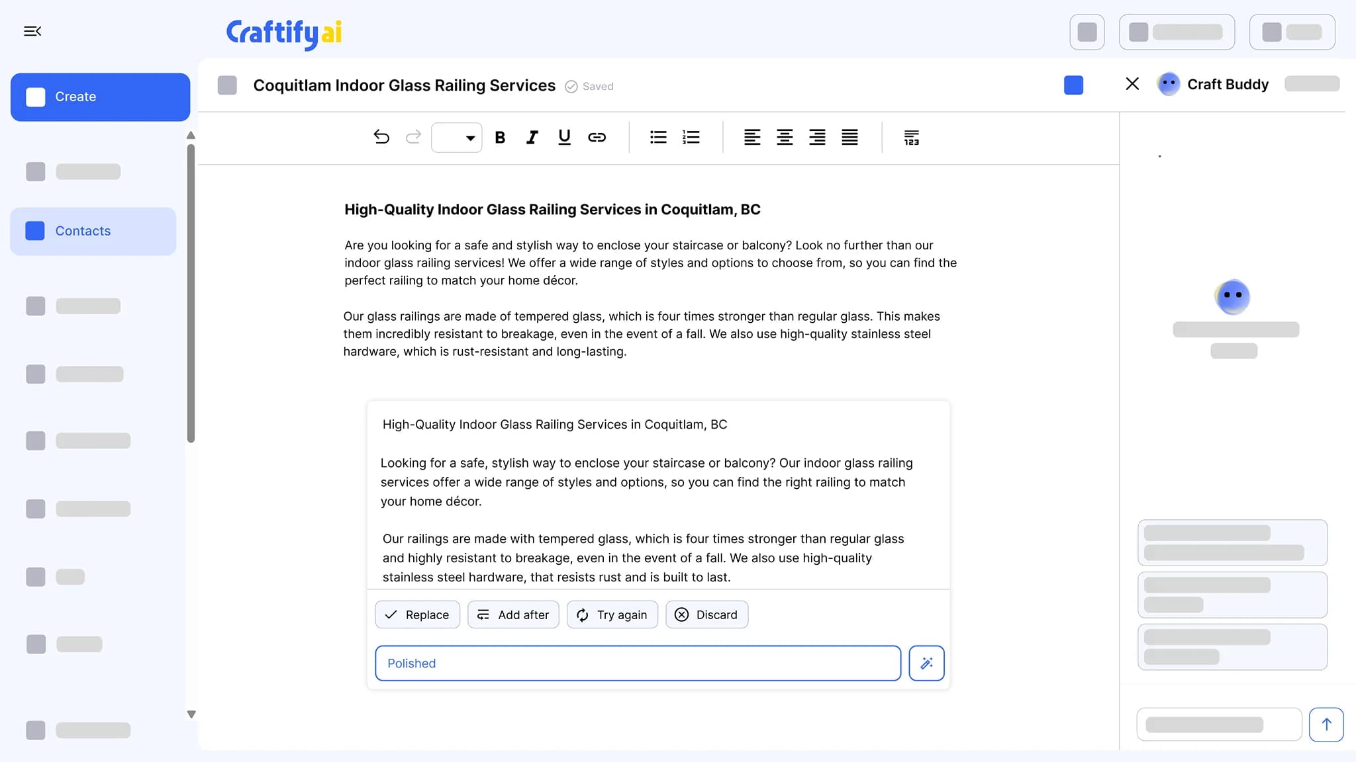Click the document title Coquitlam Indoor Glass Railing Services
Image resolution: width=1356 pixels, height=762 pixels.
point(404,85)
